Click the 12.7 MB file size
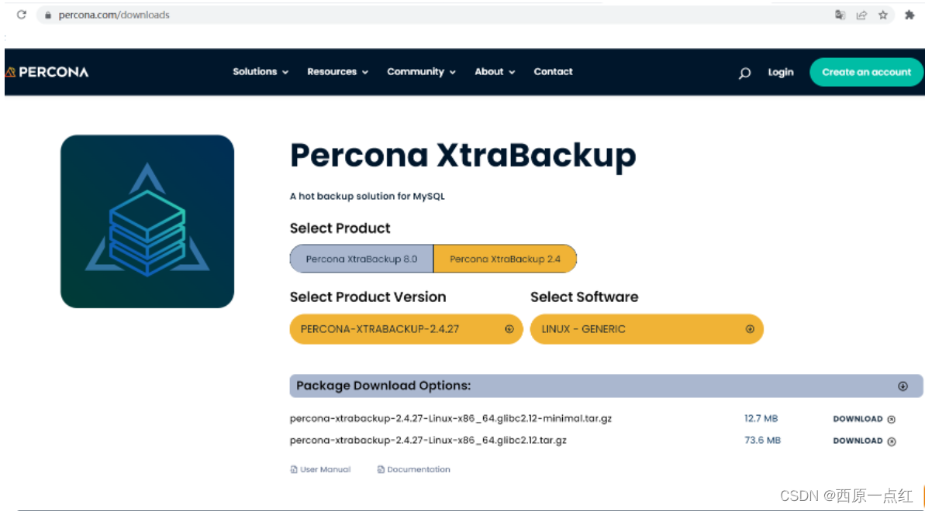 pyautogui.click(x=761, y=418)
